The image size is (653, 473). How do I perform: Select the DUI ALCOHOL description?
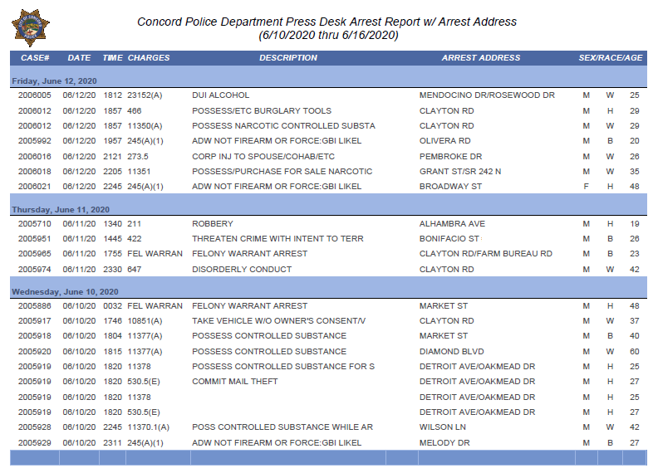(221, 95)
